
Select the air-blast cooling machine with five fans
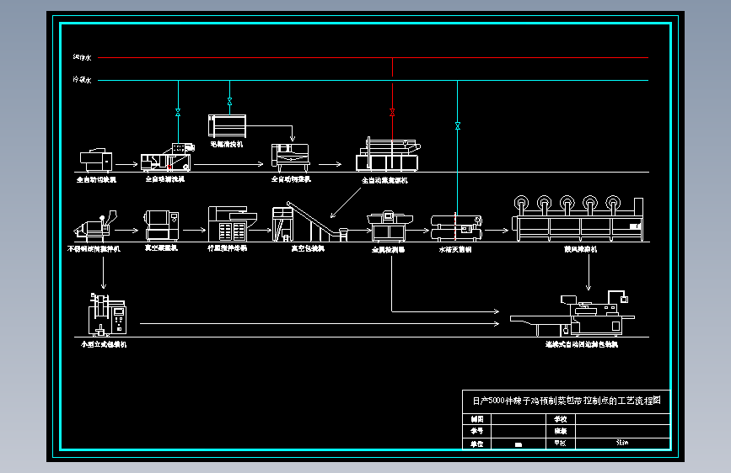coord(578,218)
